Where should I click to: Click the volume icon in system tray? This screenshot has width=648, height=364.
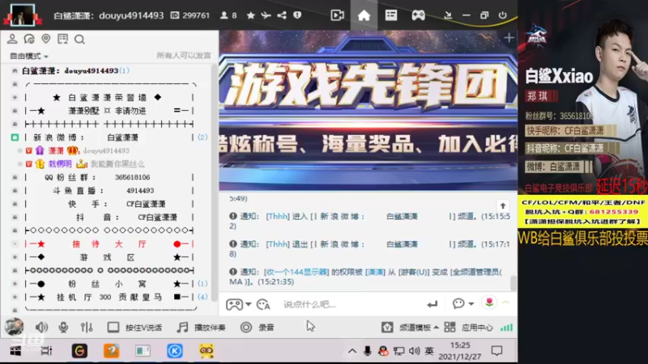(414, 351)
